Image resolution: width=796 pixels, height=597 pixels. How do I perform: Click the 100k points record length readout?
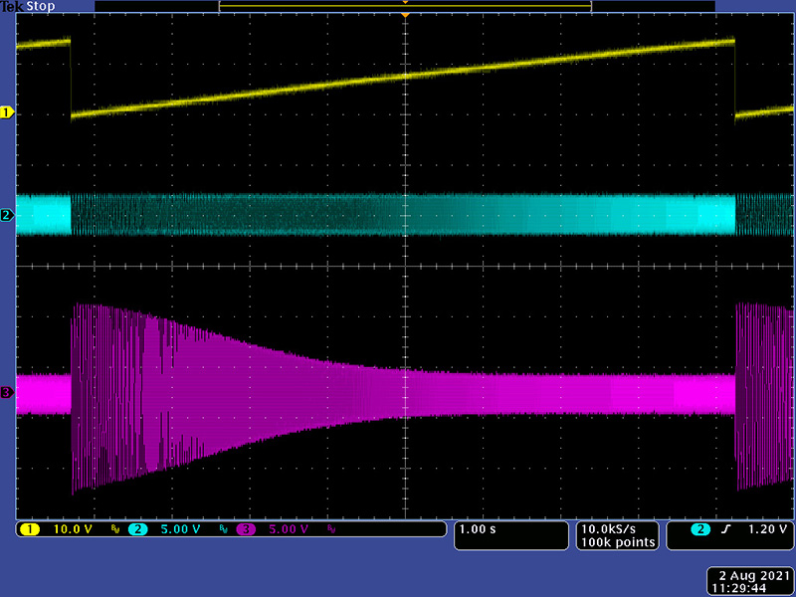tap(617, 542)
